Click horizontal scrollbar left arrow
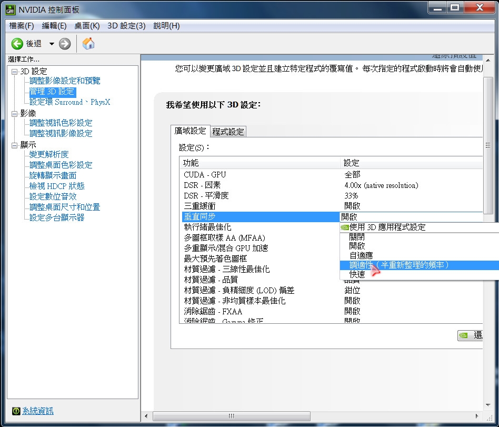This screenshot has height=427, width=499. [x=146, y=416]
